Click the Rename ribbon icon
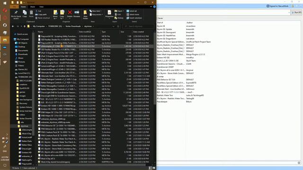Image resolution: width=303 pixels, height=170 pixels. pyautogui.click(x=77, y=14)
